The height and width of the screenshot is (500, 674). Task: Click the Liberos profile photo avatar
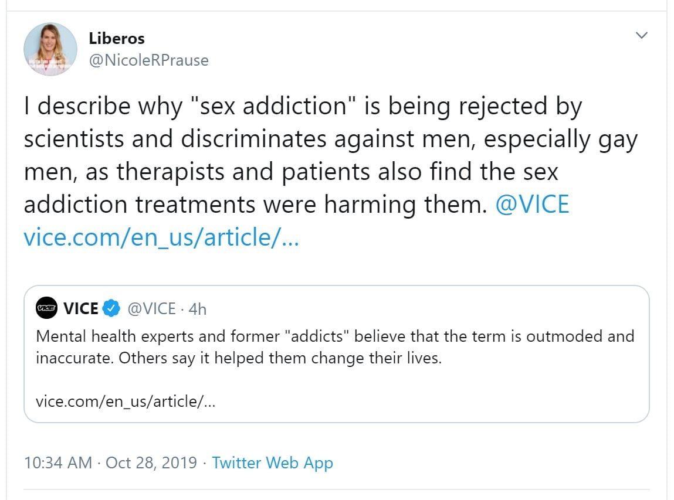[x=50, y=50]
